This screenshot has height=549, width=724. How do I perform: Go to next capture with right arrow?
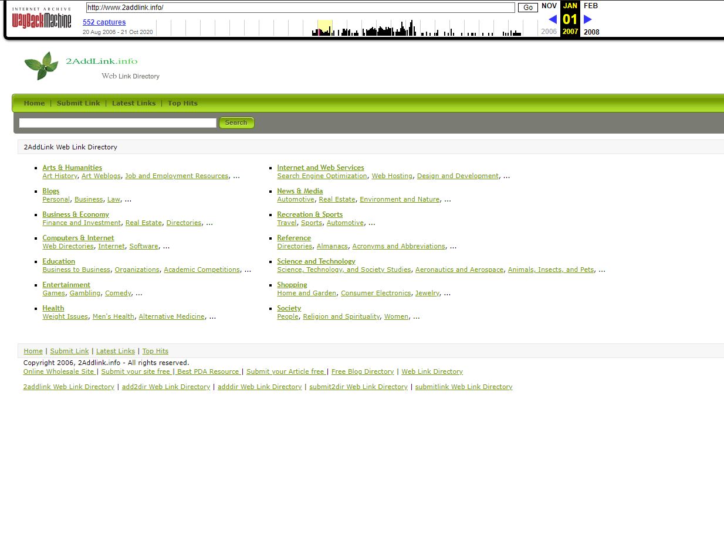click(x=588, y=19)
